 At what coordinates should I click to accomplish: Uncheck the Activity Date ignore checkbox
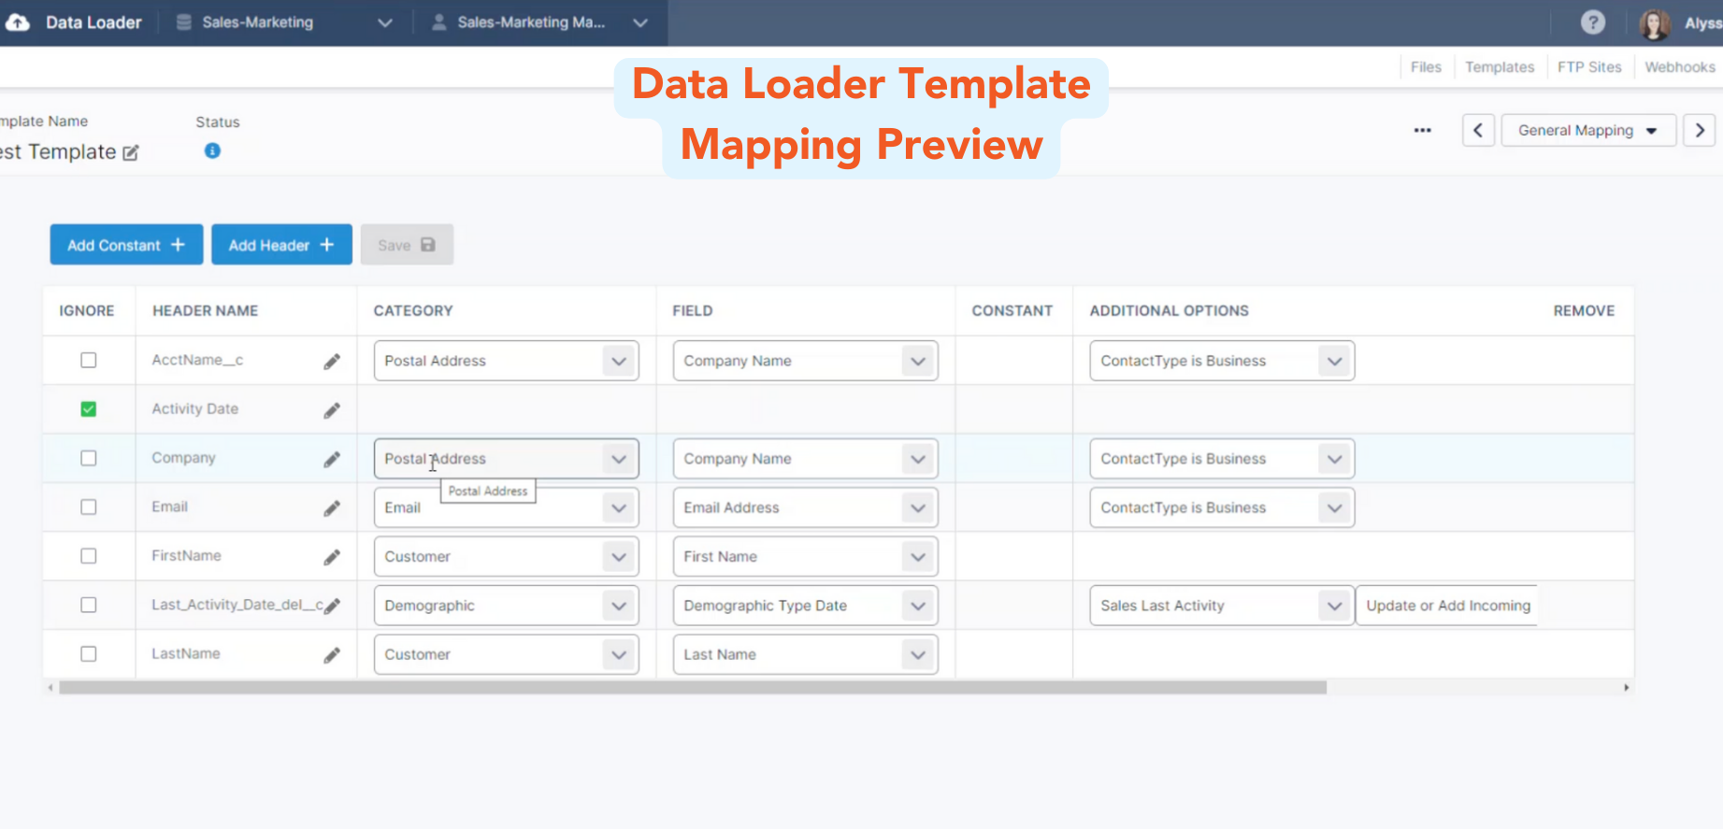89,409
